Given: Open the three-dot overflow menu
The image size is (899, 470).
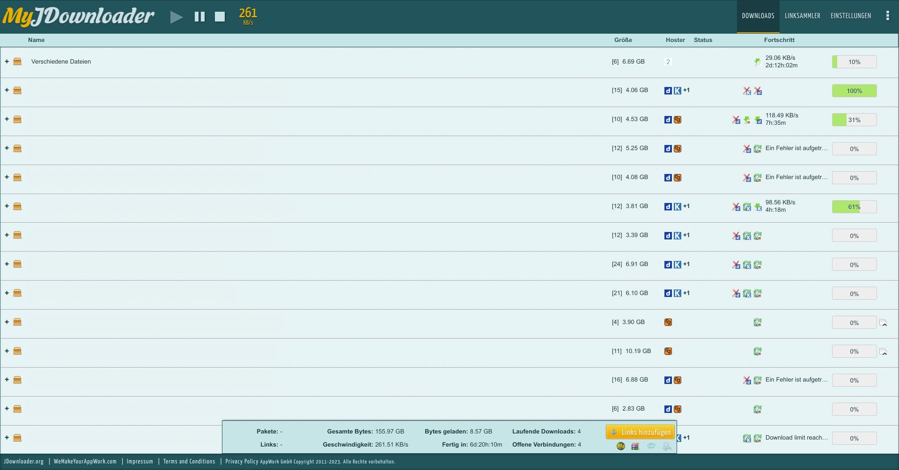Looking at the screenshot, I should click(887, 16).
